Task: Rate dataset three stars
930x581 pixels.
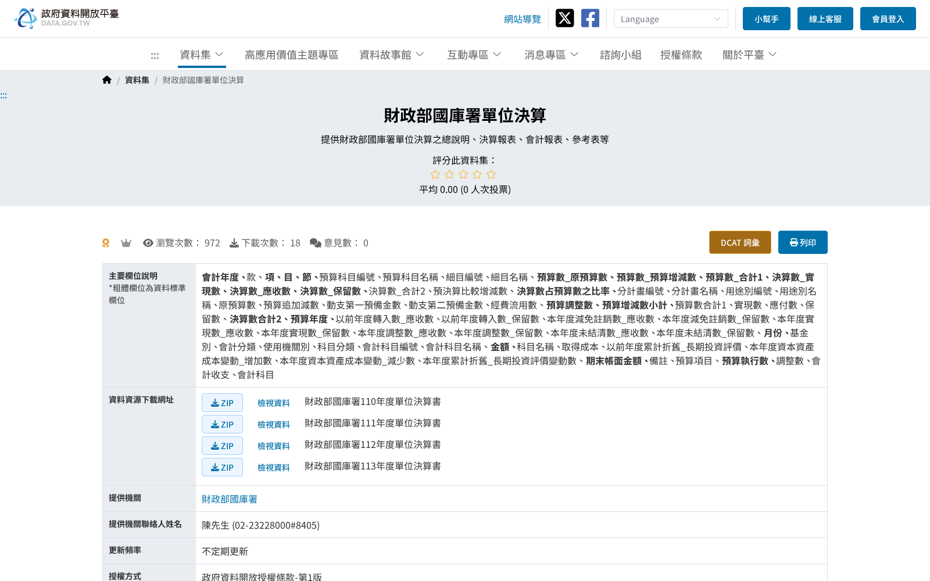Action: (463, 174)
